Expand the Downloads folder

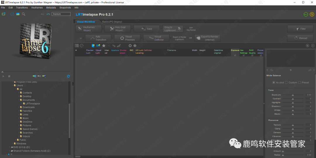pos(19,107)
